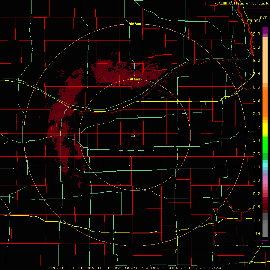Select the -0.5 value on the color scale
The height and width of the screenshot is (270, 270).
pos(255,207)
